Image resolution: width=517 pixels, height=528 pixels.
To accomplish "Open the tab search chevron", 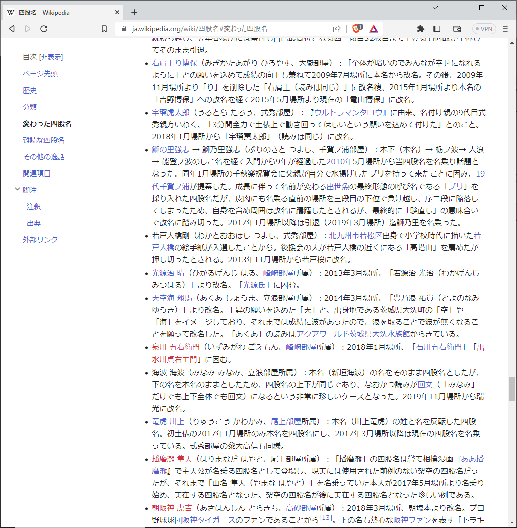I will point(436,8).
